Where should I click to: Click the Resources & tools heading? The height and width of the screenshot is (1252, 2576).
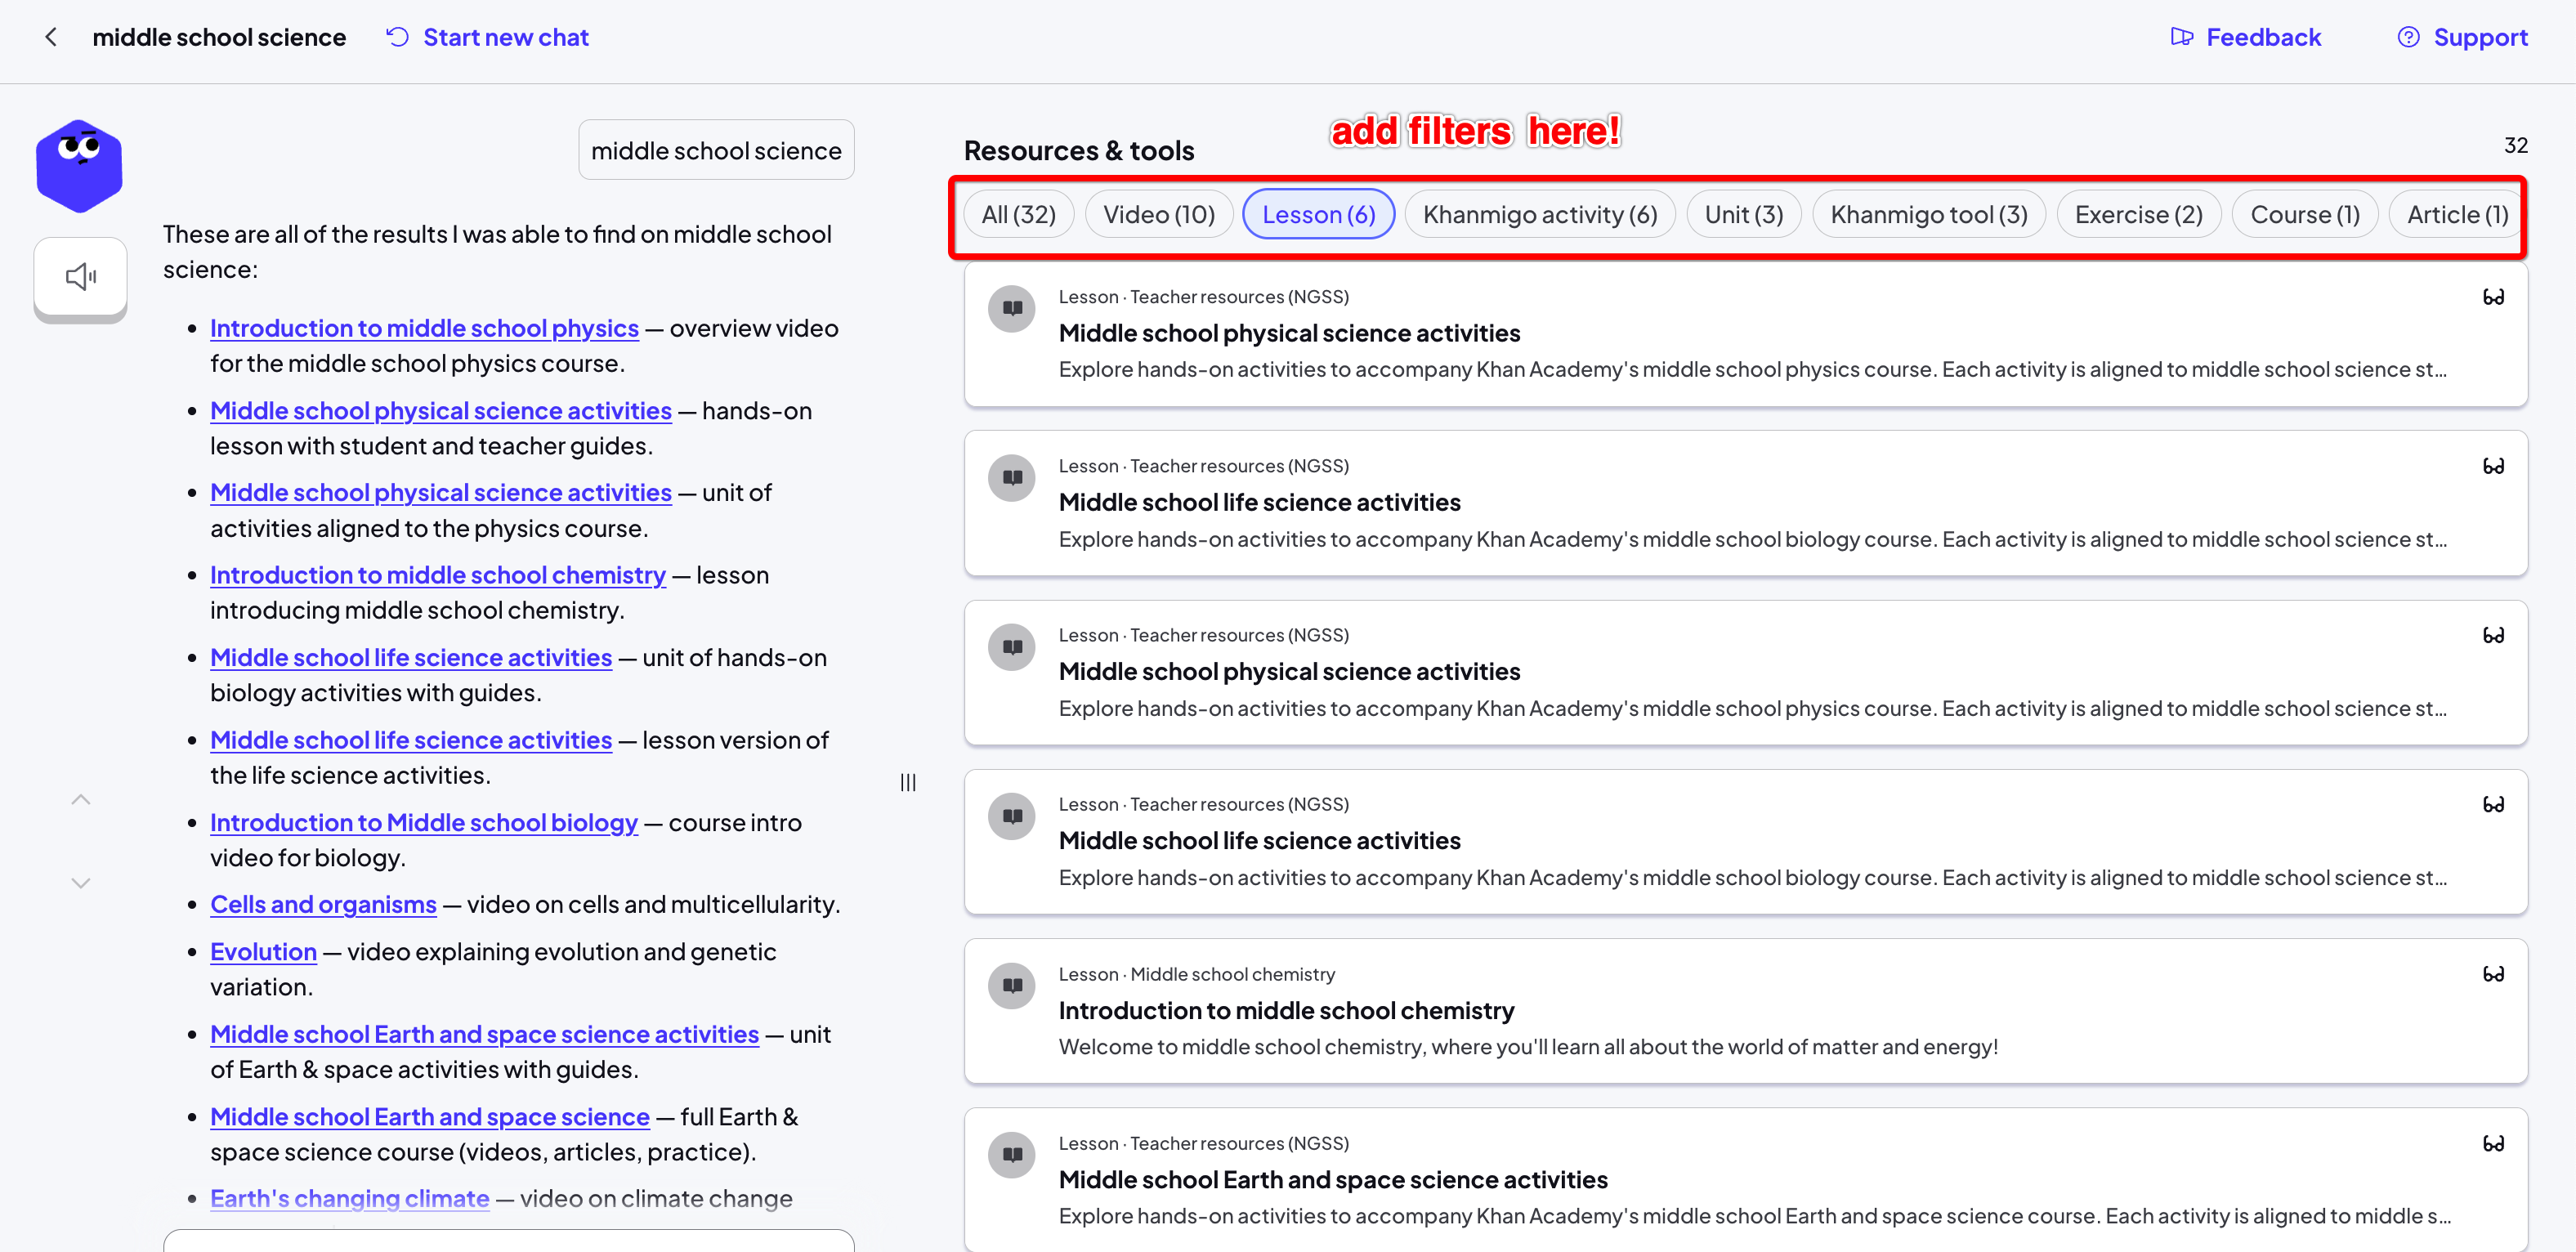[x=1078, y=150]
